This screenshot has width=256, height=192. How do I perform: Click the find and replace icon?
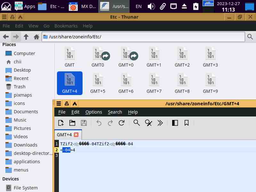click(x=148, y=123)
